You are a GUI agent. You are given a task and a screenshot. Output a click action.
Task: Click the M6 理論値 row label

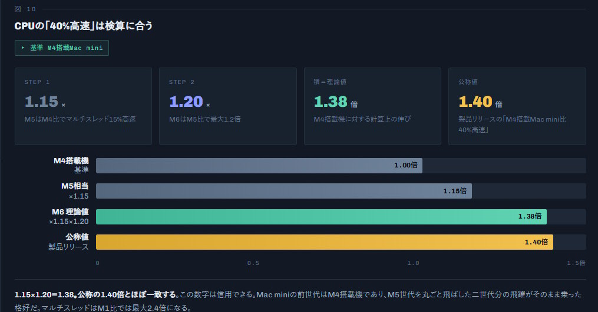pos(70,212)
